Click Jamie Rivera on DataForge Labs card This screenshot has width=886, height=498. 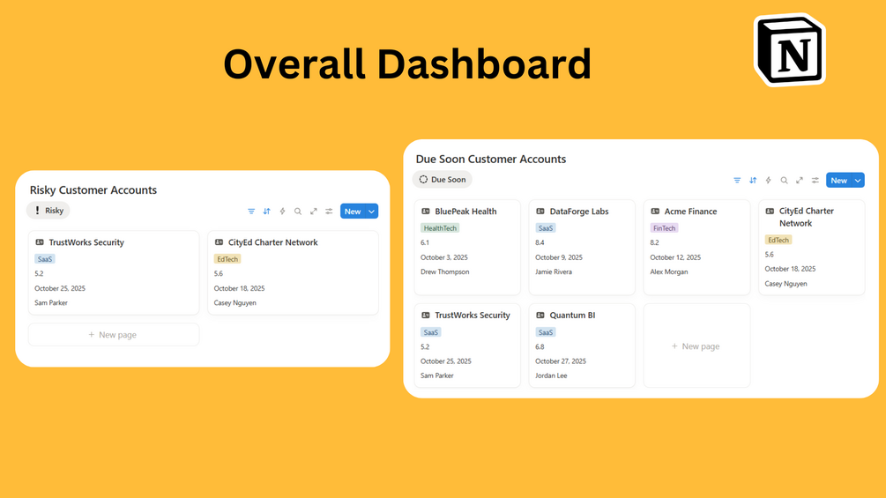[x=553, y=271]
